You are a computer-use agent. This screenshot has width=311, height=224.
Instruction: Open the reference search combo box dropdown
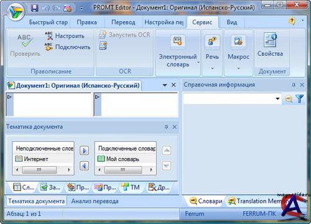[x=277, y=99]
